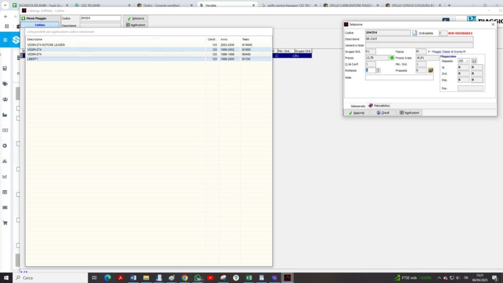The image size is (503, 283).
Task: Click into the Note text field
Action: pyautogui.click(x=399, y=78)
